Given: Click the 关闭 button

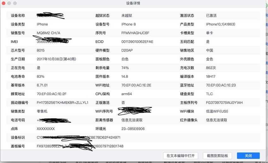Looking at the screenshot, I should (248, 156).
